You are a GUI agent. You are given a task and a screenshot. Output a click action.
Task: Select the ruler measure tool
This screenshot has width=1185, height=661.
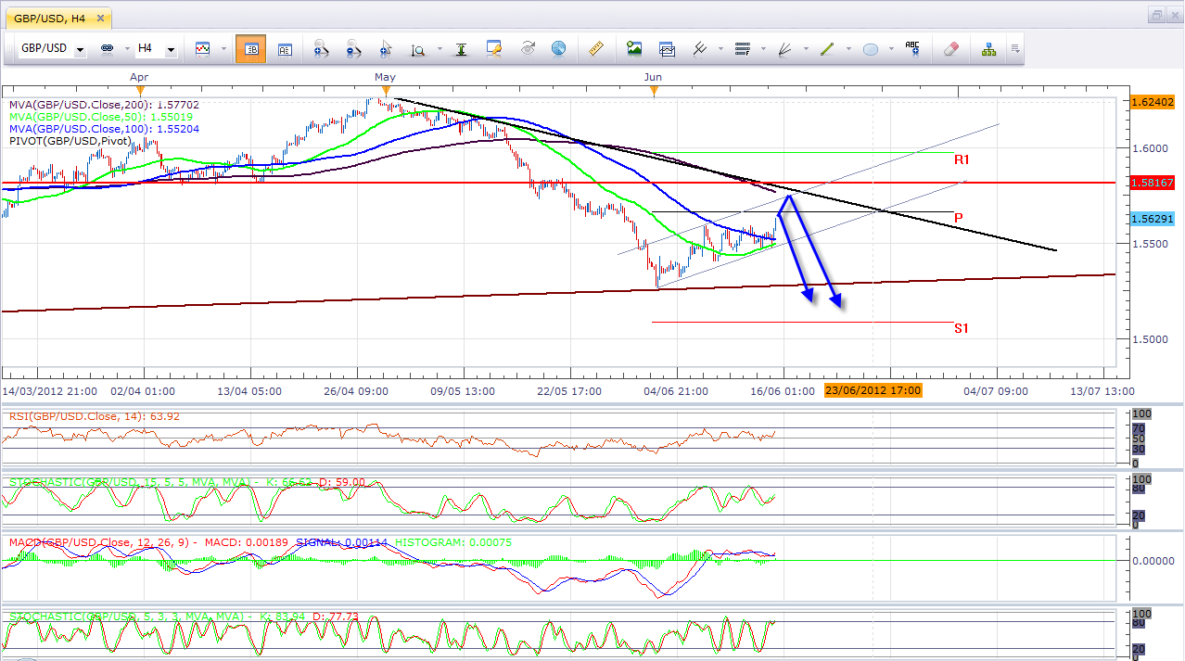pos(596,48)
